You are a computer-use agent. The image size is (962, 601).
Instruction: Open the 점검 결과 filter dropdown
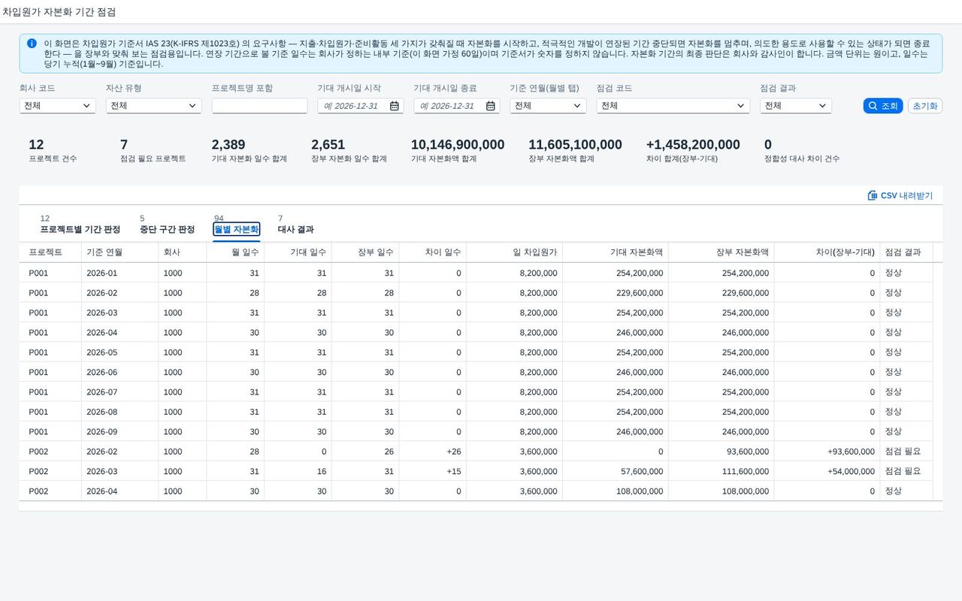pos(795,106)
